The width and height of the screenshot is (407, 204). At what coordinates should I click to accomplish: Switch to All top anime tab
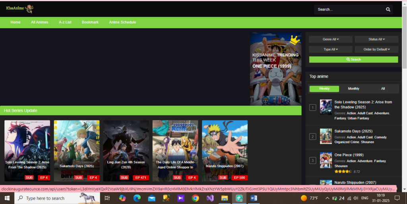coord(383,89)
